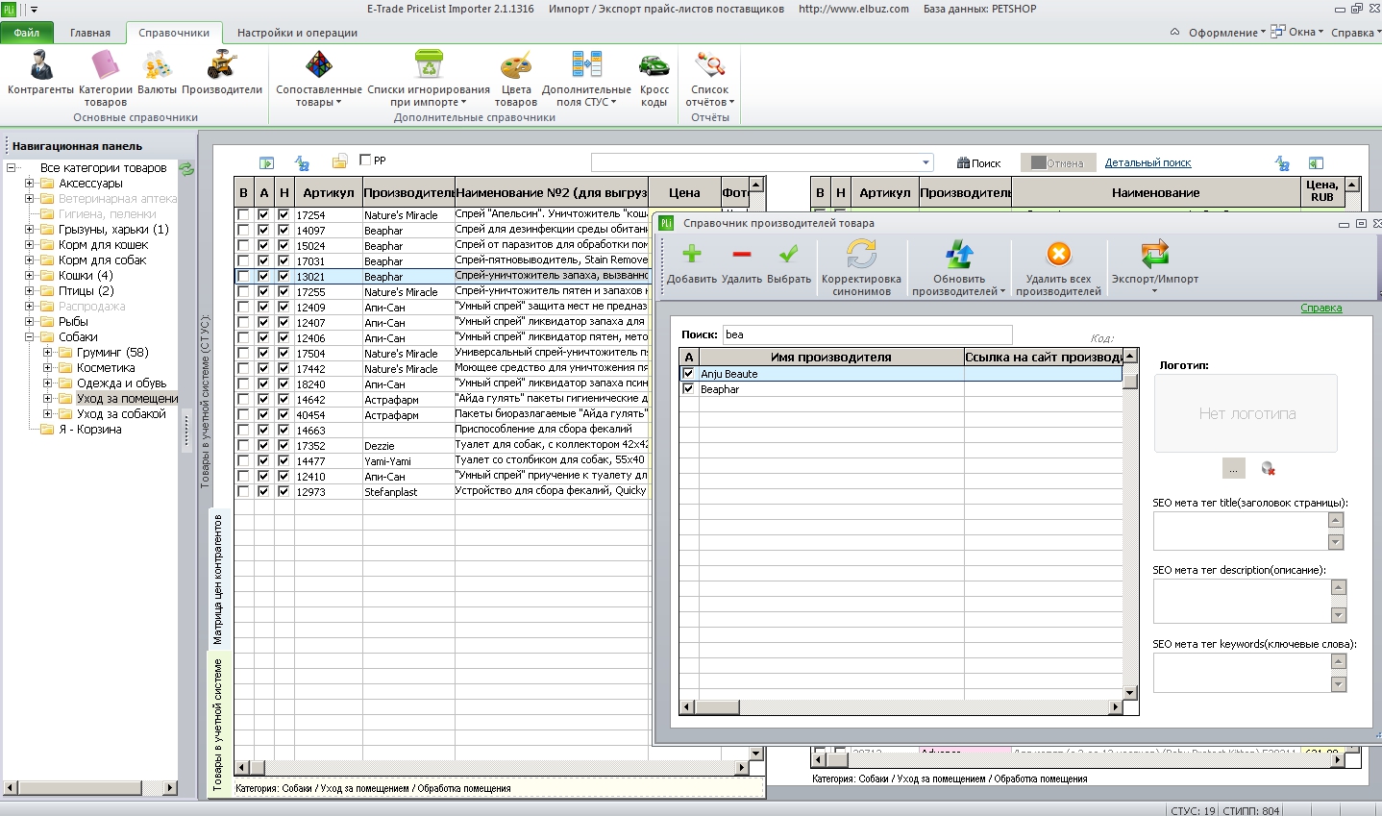Open the Справка menu in the title ribbon bar
Viewport: 1382px width, 816px height.
[x=1356, y=33]
